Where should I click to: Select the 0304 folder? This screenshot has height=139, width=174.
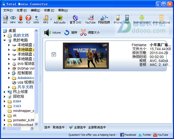pos(17,101)
